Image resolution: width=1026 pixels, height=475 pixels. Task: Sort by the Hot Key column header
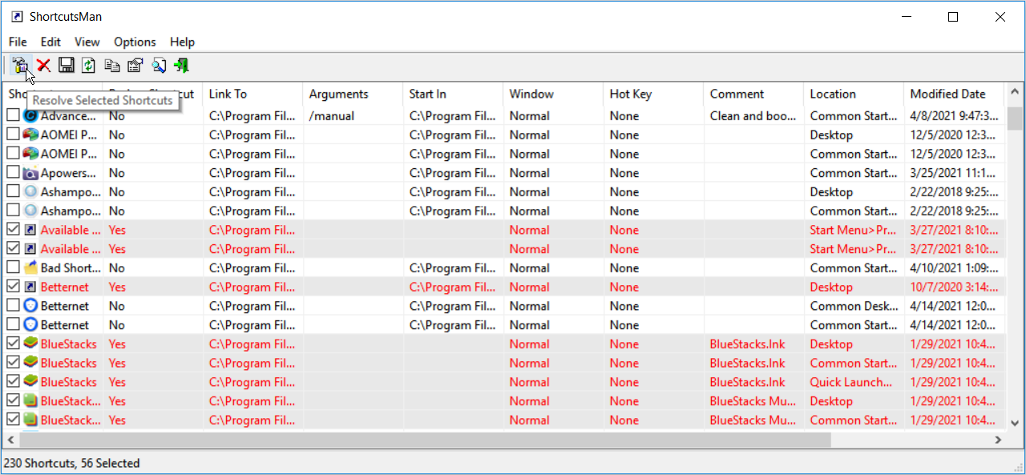(653, 94)
